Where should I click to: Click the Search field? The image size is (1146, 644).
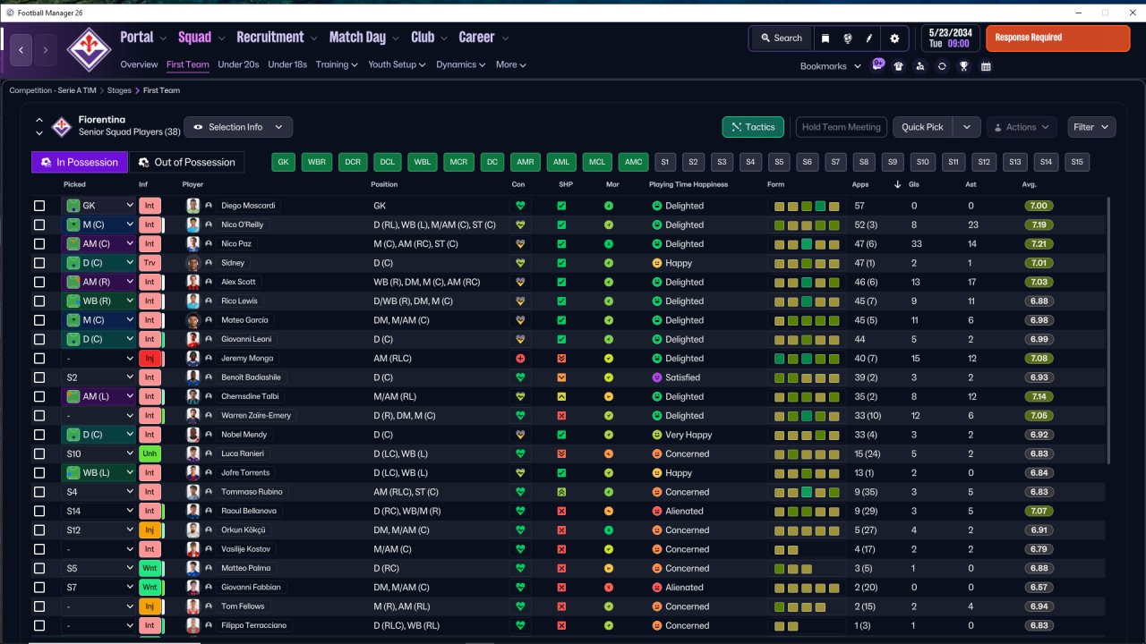point(781,38)
